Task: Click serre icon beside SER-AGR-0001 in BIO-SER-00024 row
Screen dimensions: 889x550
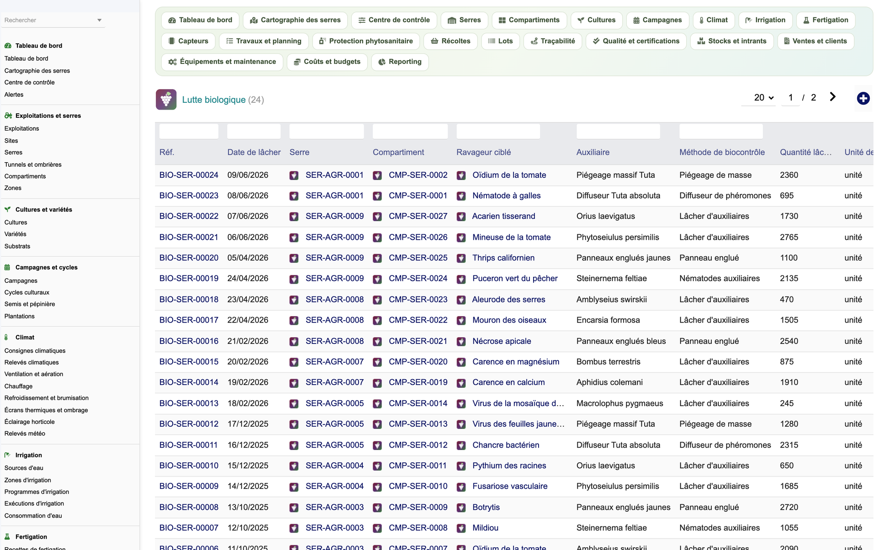Action: click(x=294, y=175)
